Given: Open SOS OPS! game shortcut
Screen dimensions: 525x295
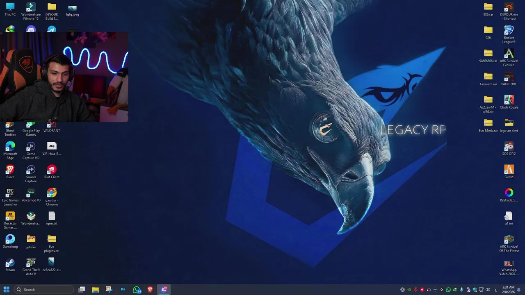Looking at the screenshot, I should tap(509, 148).
